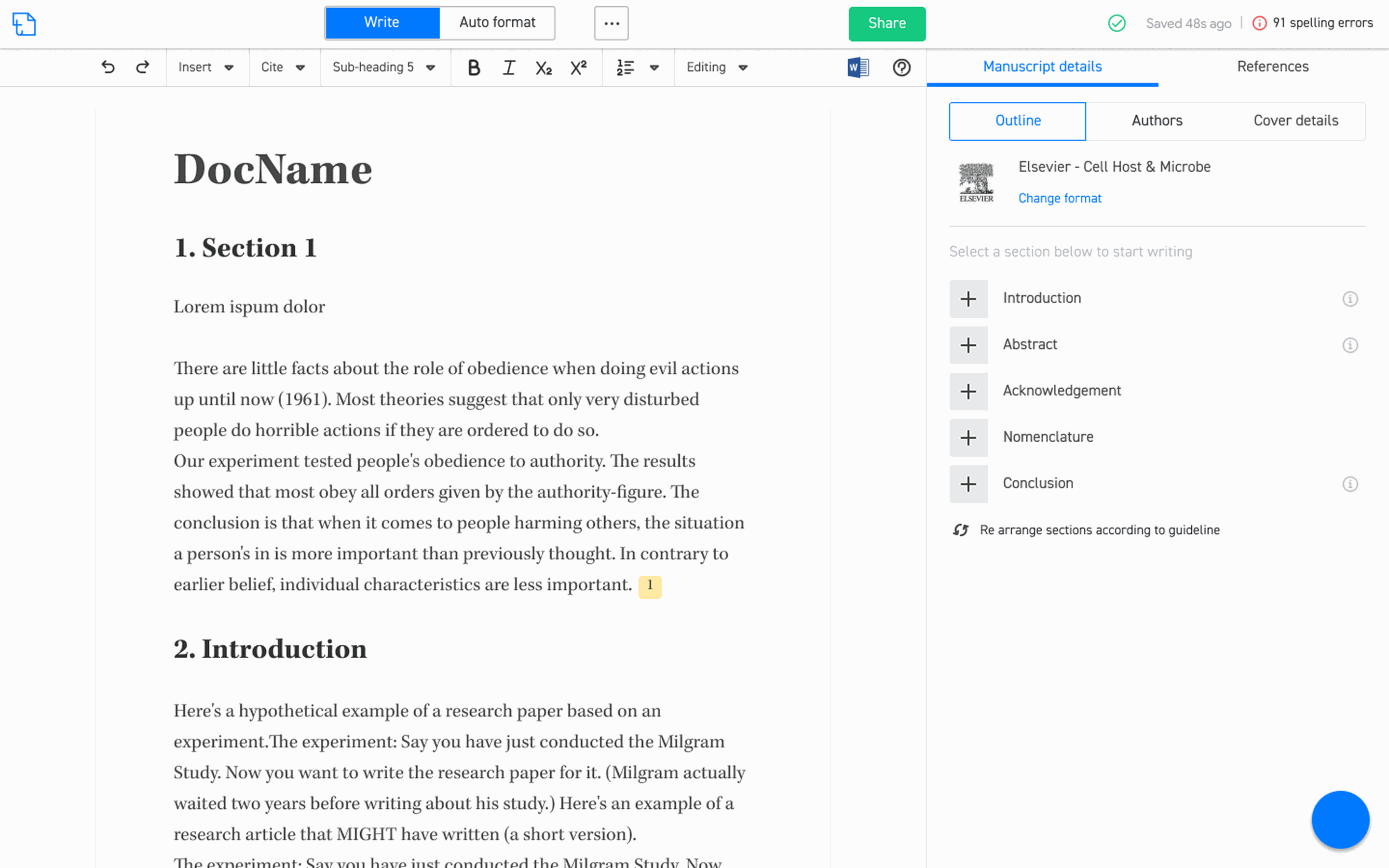Click the Change format link
Screen dimensions: 1389x868
tap(1060, 199)
